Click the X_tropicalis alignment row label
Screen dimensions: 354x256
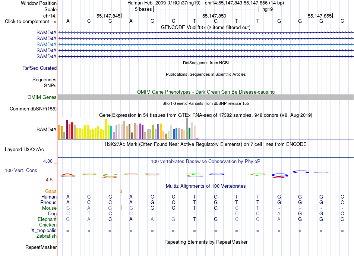44,231
